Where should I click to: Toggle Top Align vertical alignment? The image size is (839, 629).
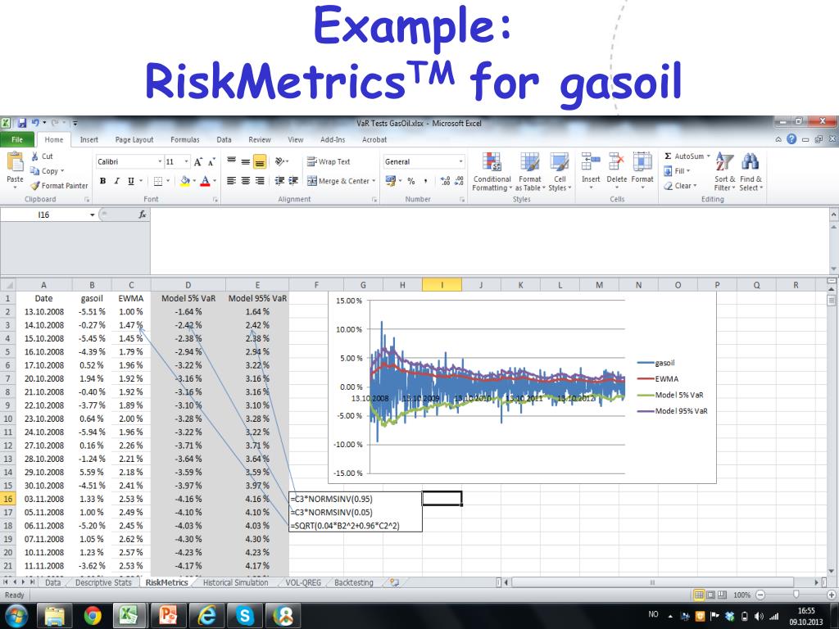pos(231,161)
